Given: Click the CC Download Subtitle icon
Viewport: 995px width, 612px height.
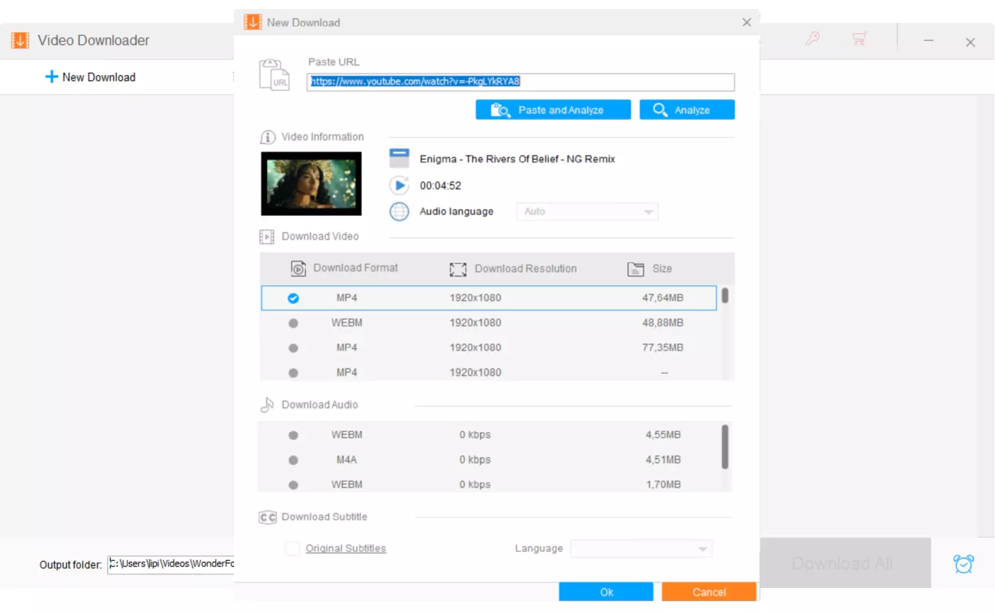Looking at the screenshot, I should [267, 517].
